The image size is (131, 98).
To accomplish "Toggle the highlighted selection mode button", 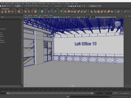I will [x=18, y=6].
